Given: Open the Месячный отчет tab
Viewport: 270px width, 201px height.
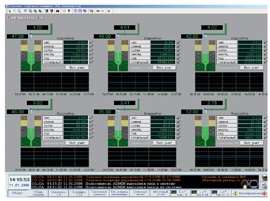Looking at the screenshot, I should [x=161, y=193].
